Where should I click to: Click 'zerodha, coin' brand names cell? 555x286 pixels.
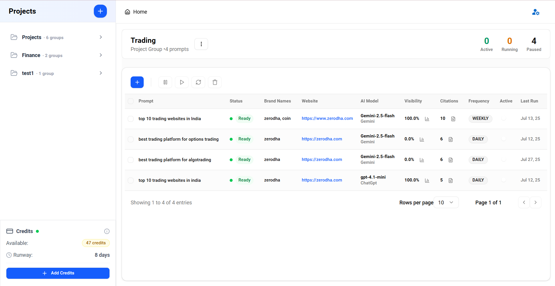click(277, 118)
